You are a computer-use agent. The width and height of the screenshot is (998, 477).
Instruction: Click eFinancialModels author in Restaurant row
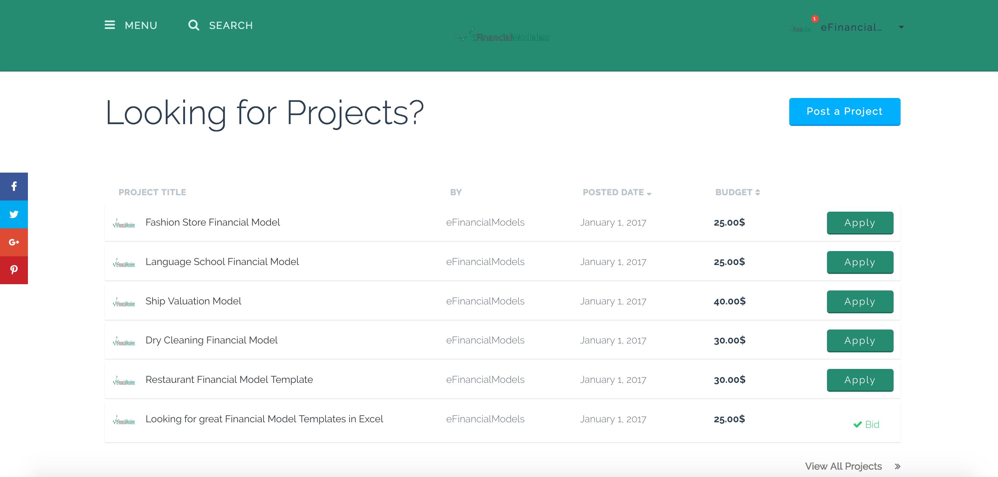(x=485, y=380)
